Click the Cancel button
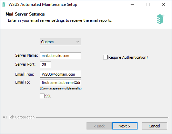 (x=154, y=126)
